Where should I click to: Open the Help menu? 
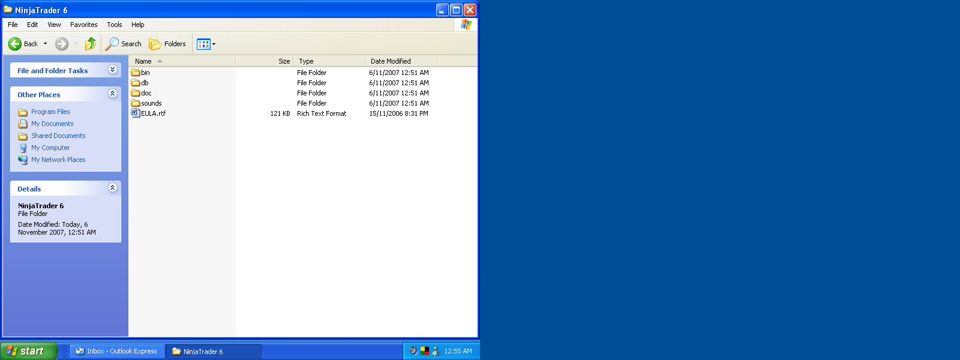coord(138,25)
